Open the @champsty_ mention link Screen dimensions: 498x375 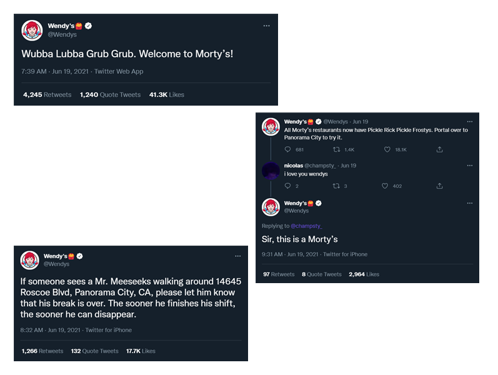pyautogui.click(x=306, y=226)
